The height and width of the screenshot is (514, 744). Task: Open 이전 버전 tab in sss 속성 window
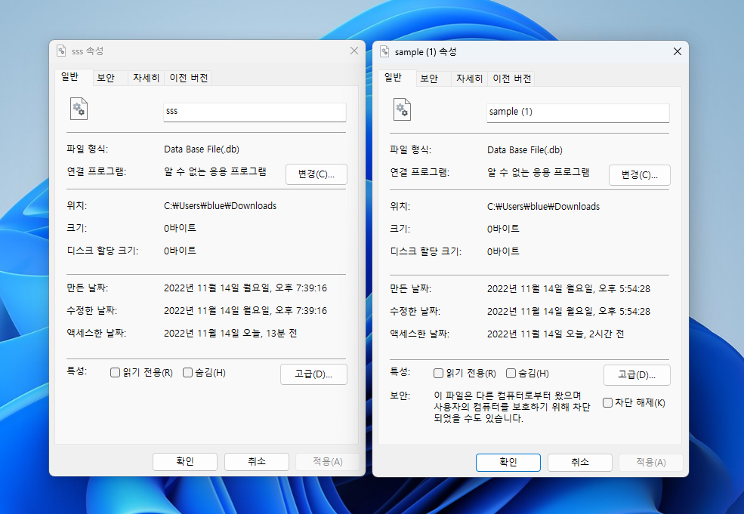tap(189, 78)
